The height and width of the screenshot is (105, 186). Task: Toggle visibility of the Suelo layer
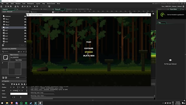click(25, 28)
